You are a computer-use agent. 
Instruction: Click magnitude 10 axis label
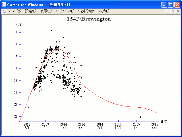click(x=16, y=44)
